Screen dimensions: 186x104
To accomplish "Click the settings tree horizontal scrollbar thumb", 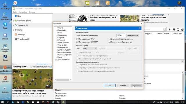I will (x=63, y=80).
